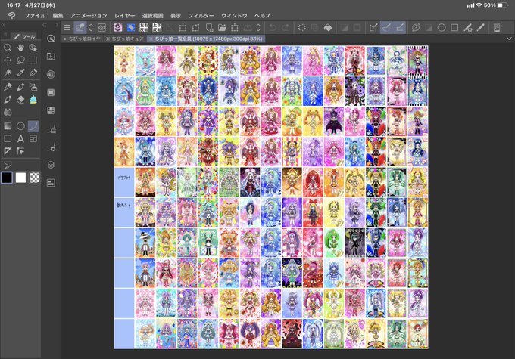The height and width of the screenshot is (359, 515).
Task: Click the Open file folder icon
Action: pyautogui.click(x=222, y=28)
